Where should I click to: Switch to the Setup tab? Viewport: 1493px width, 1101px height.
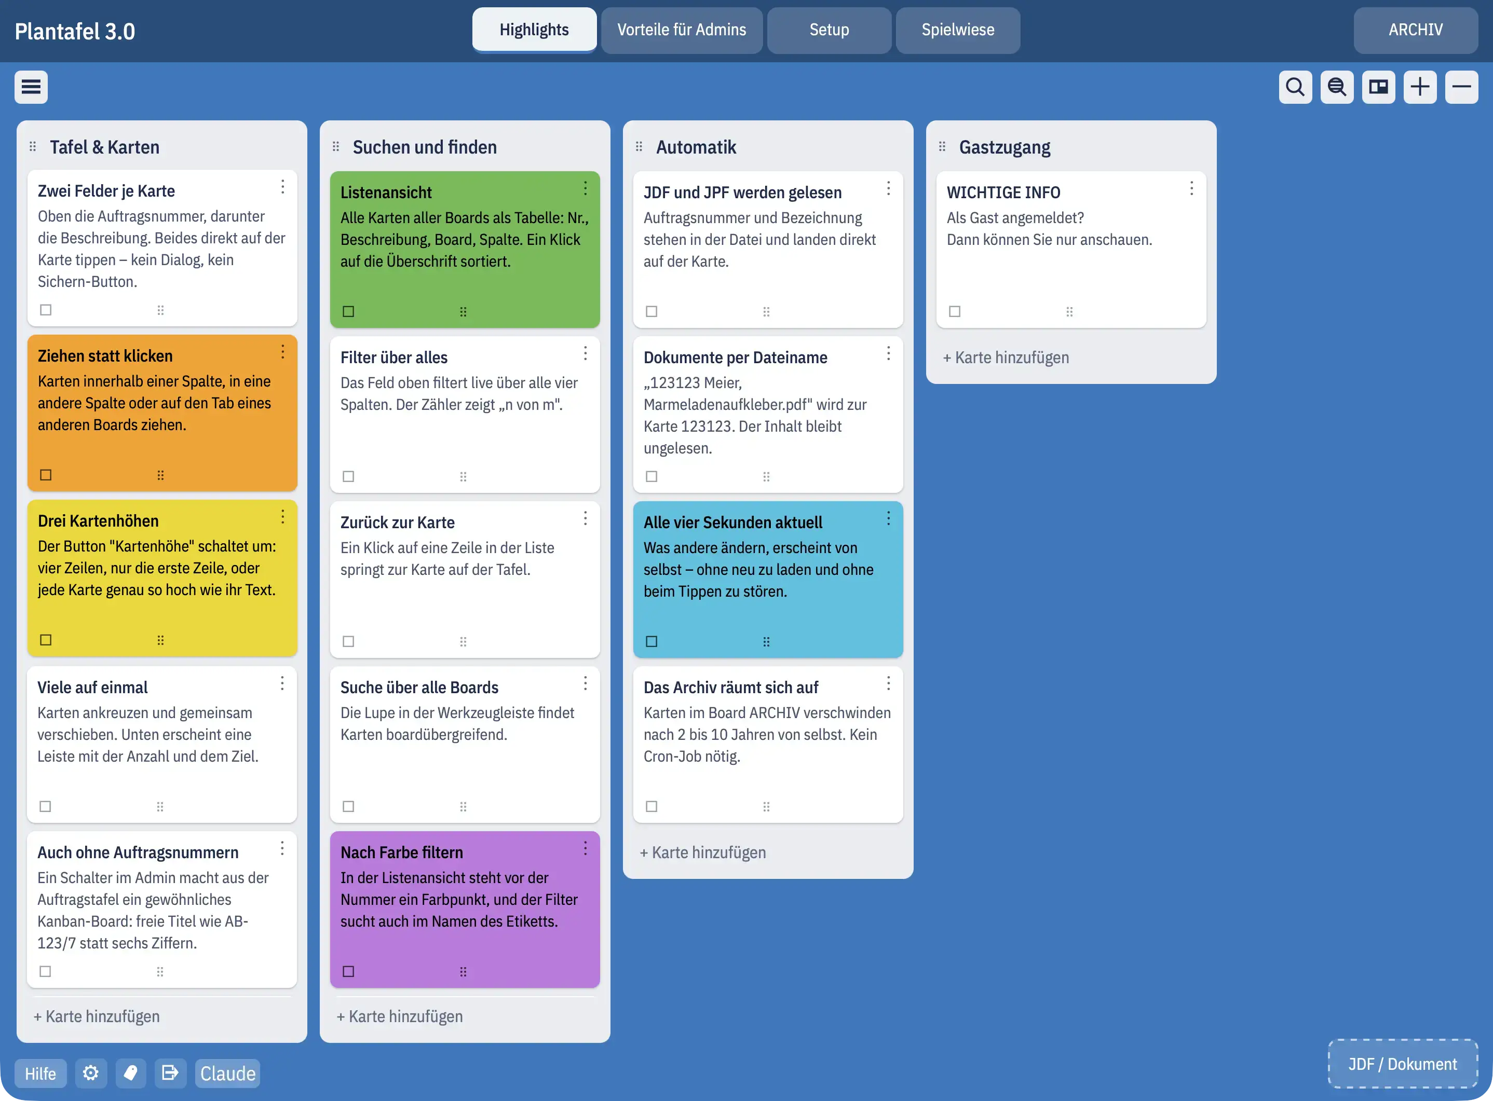point(829,30)
